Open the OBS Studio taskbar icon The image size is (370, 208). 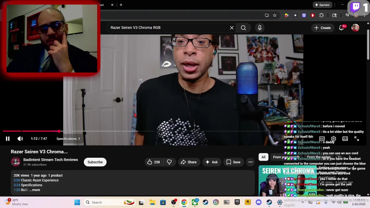[174, 203]
